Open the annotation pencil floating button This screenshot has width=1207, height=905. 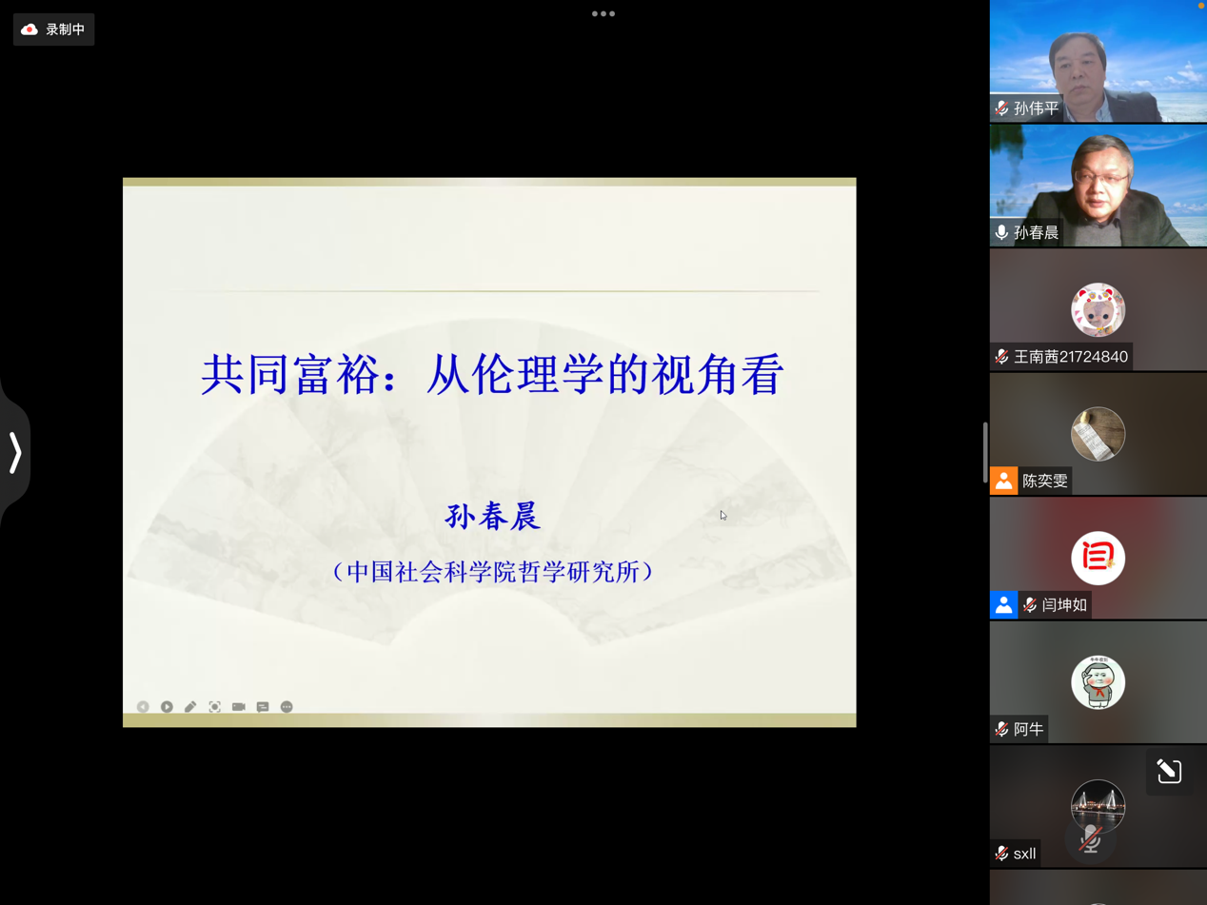pos(1169,771)
